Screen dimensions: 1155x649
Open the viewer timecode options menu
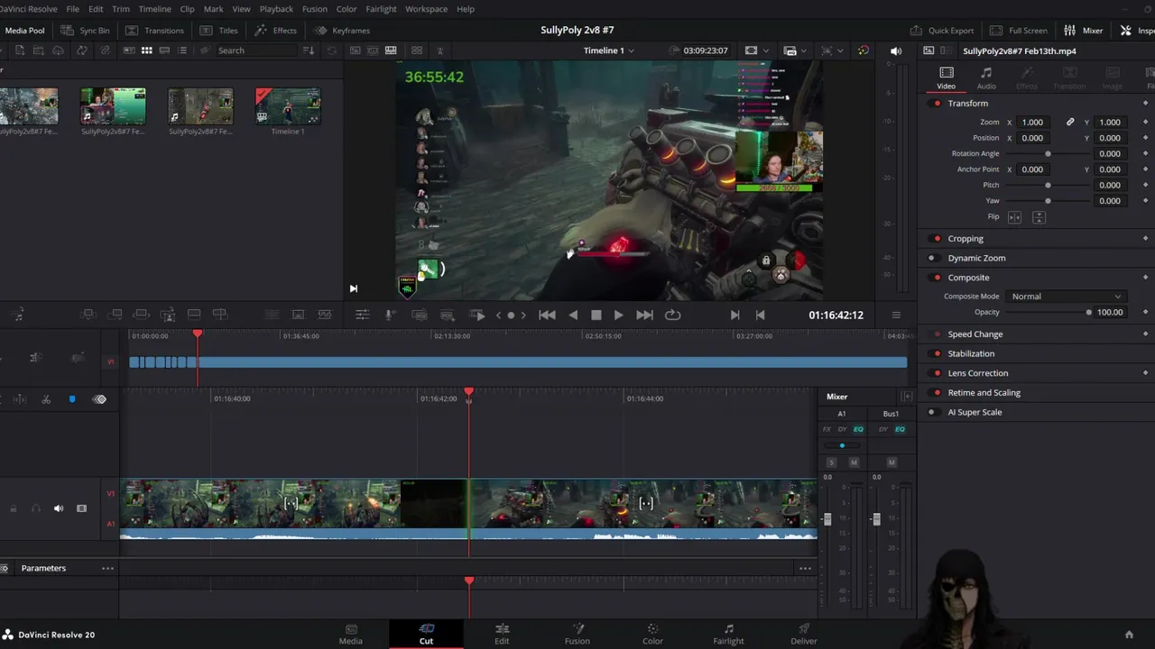pos(896,315)
